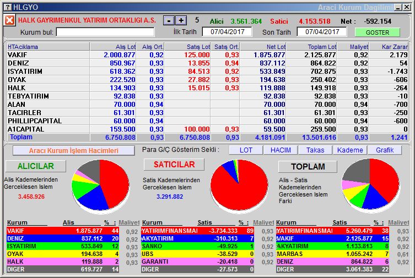The image size is (415, 278).
Task: Increase count with the plus button
Action: tap(181, 20)
